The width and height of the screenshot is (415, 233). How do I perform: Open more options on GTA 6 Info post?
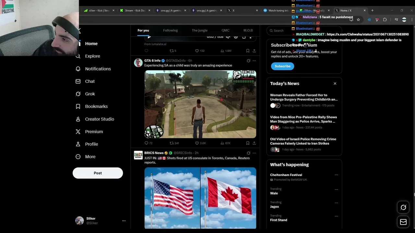tap(254, 61)
